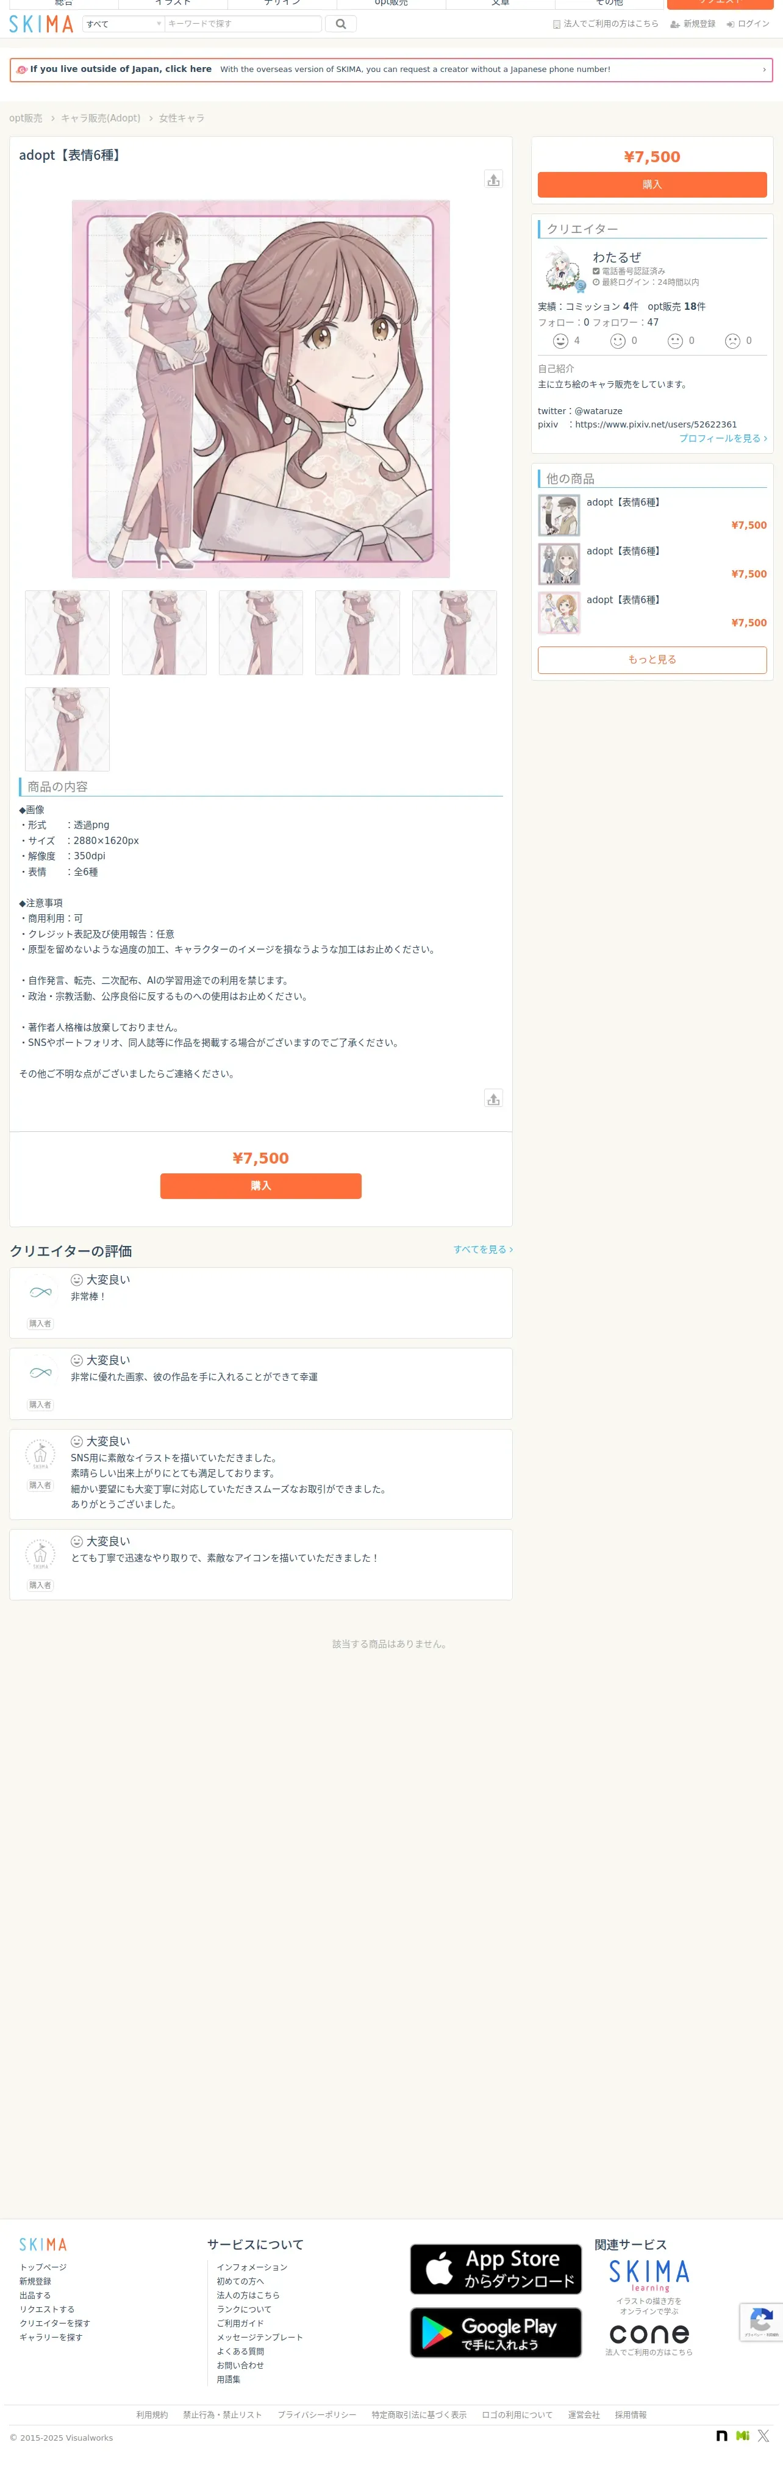
Task: Go to opt販売 breadcrumb
Action: coord(26,118)
